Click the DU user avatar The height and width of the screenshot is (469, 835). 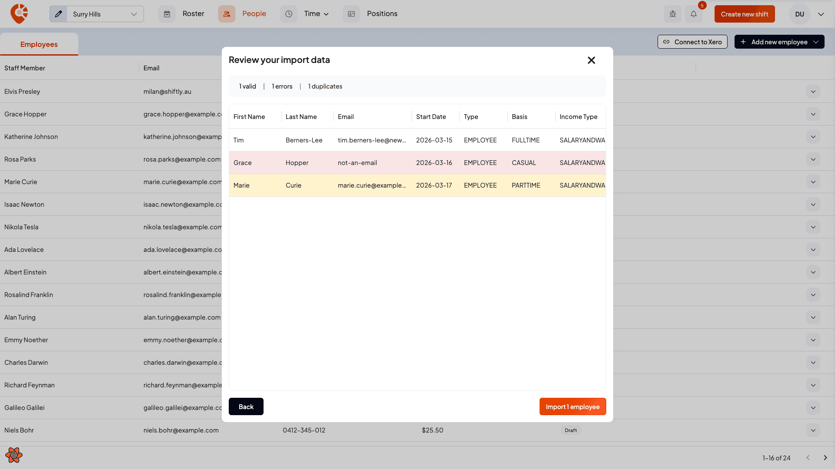tap(800, 14)
